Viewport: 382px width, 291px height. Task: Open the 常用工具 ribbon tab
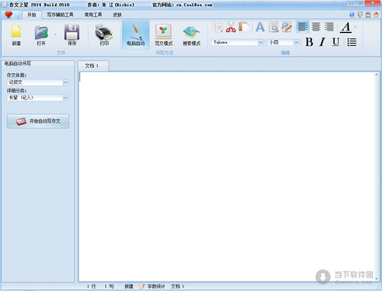pos(93,15)
